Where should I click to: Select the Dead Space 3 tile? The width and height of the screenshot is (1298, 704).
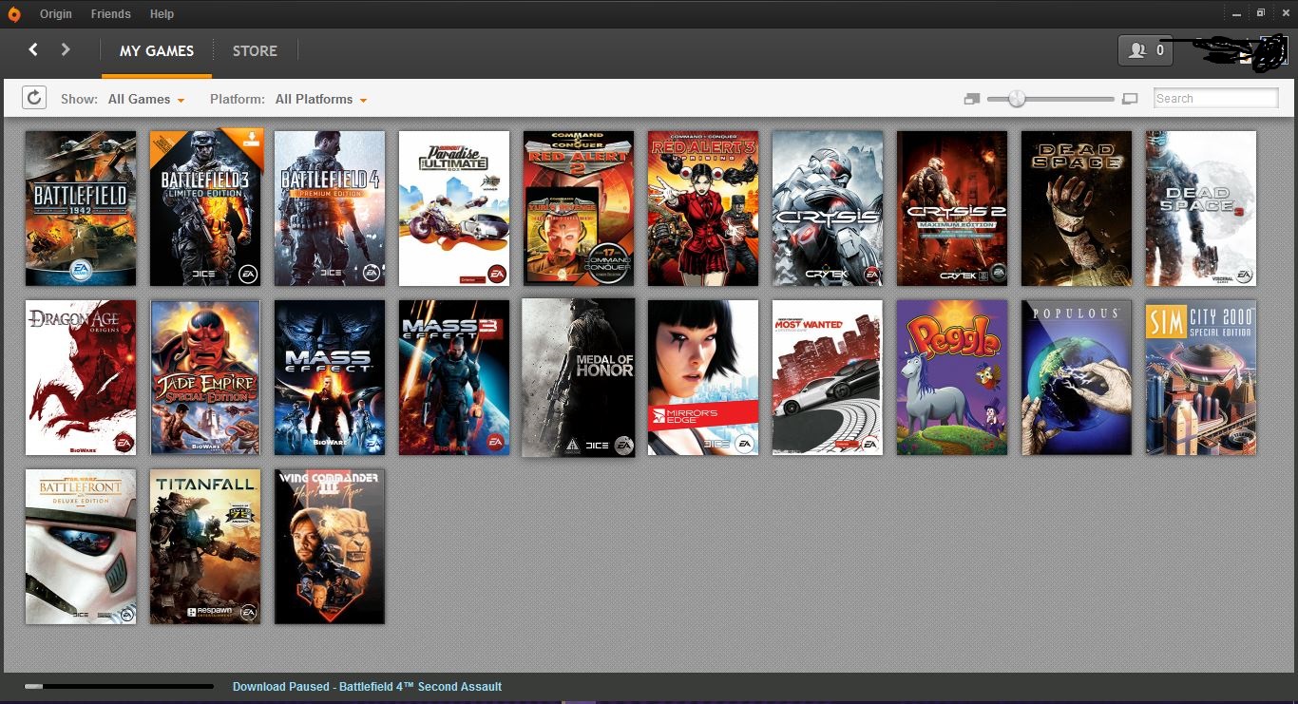pos(1201,208)
